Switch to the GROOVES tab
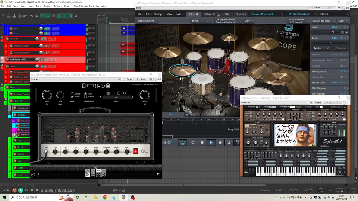 [x=209, y=14]
